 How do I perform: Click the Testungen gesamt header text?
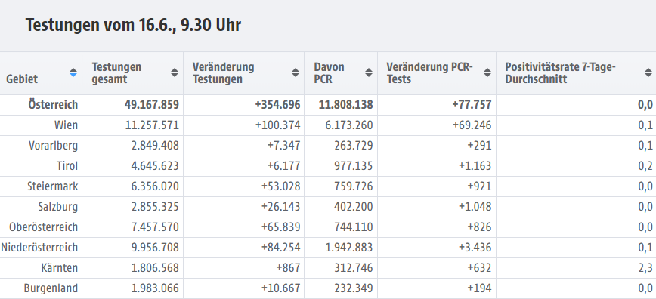click(116, 72)
